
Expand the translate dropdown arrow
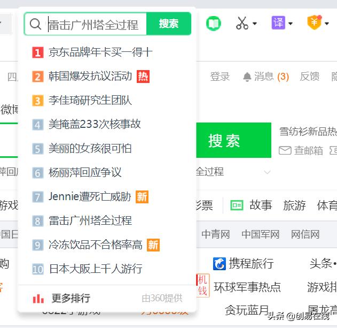pos(291,24)
